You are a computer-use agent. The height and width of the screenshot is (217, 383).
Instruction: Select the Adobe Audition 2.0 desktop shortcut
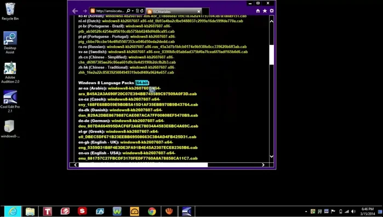(x=10, y=73)
